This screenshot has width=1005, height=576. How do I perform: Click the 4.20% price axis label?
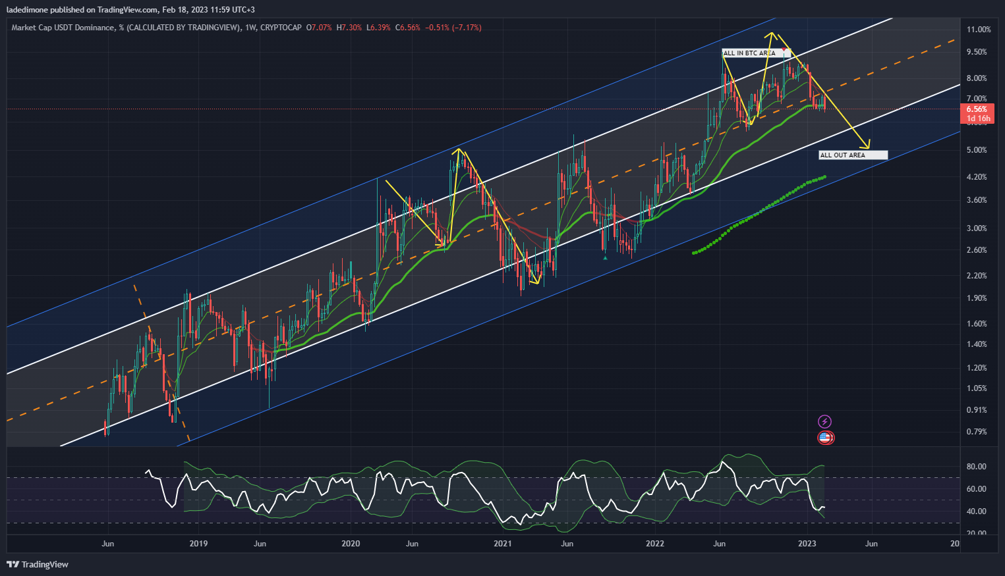click(977, 177)
